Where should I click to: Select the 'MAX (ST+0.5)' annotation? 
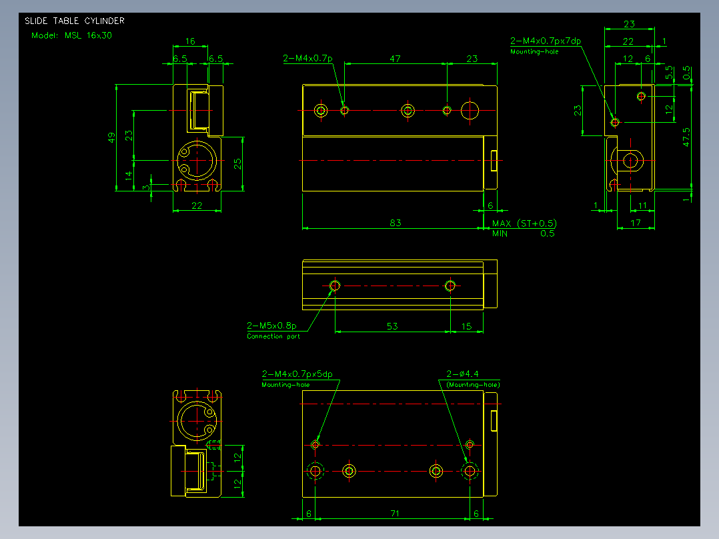point(524,223)
